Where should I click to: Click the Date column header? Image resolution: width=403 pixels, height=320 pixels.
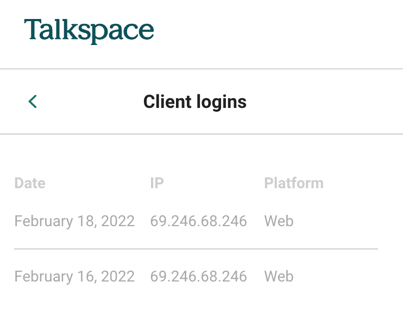tap(30, 183)
